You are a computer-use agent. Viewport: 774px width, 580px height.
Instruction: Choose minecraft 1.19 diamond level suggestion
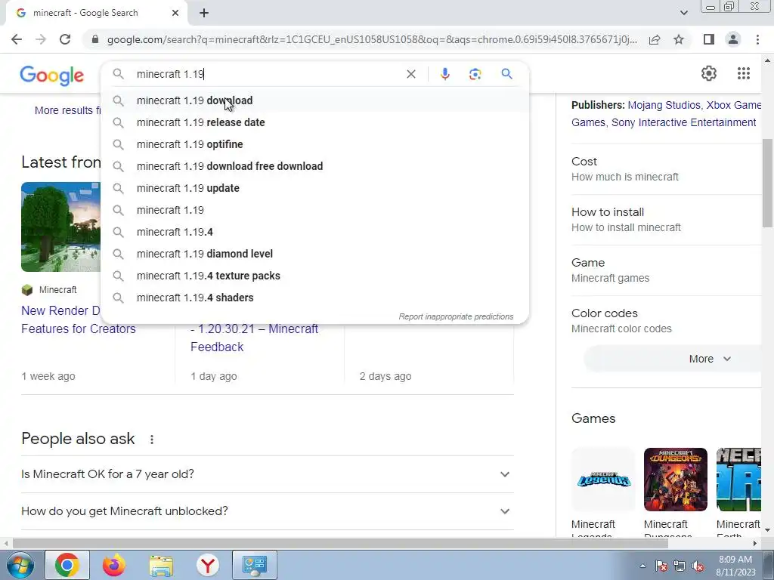pos(315,254)
